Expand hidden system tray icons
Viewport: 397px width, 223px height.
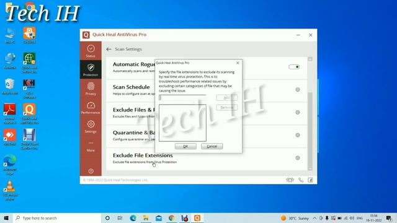pyautogui.click(x=314, y=218)
